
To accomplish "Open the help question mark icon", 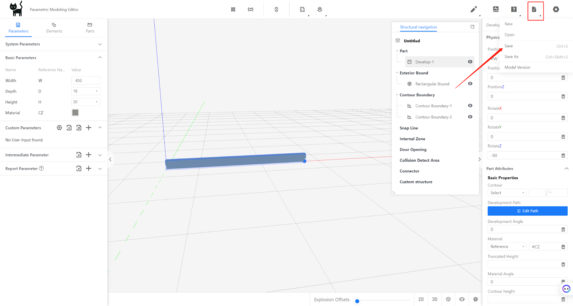I will [514, 9].
